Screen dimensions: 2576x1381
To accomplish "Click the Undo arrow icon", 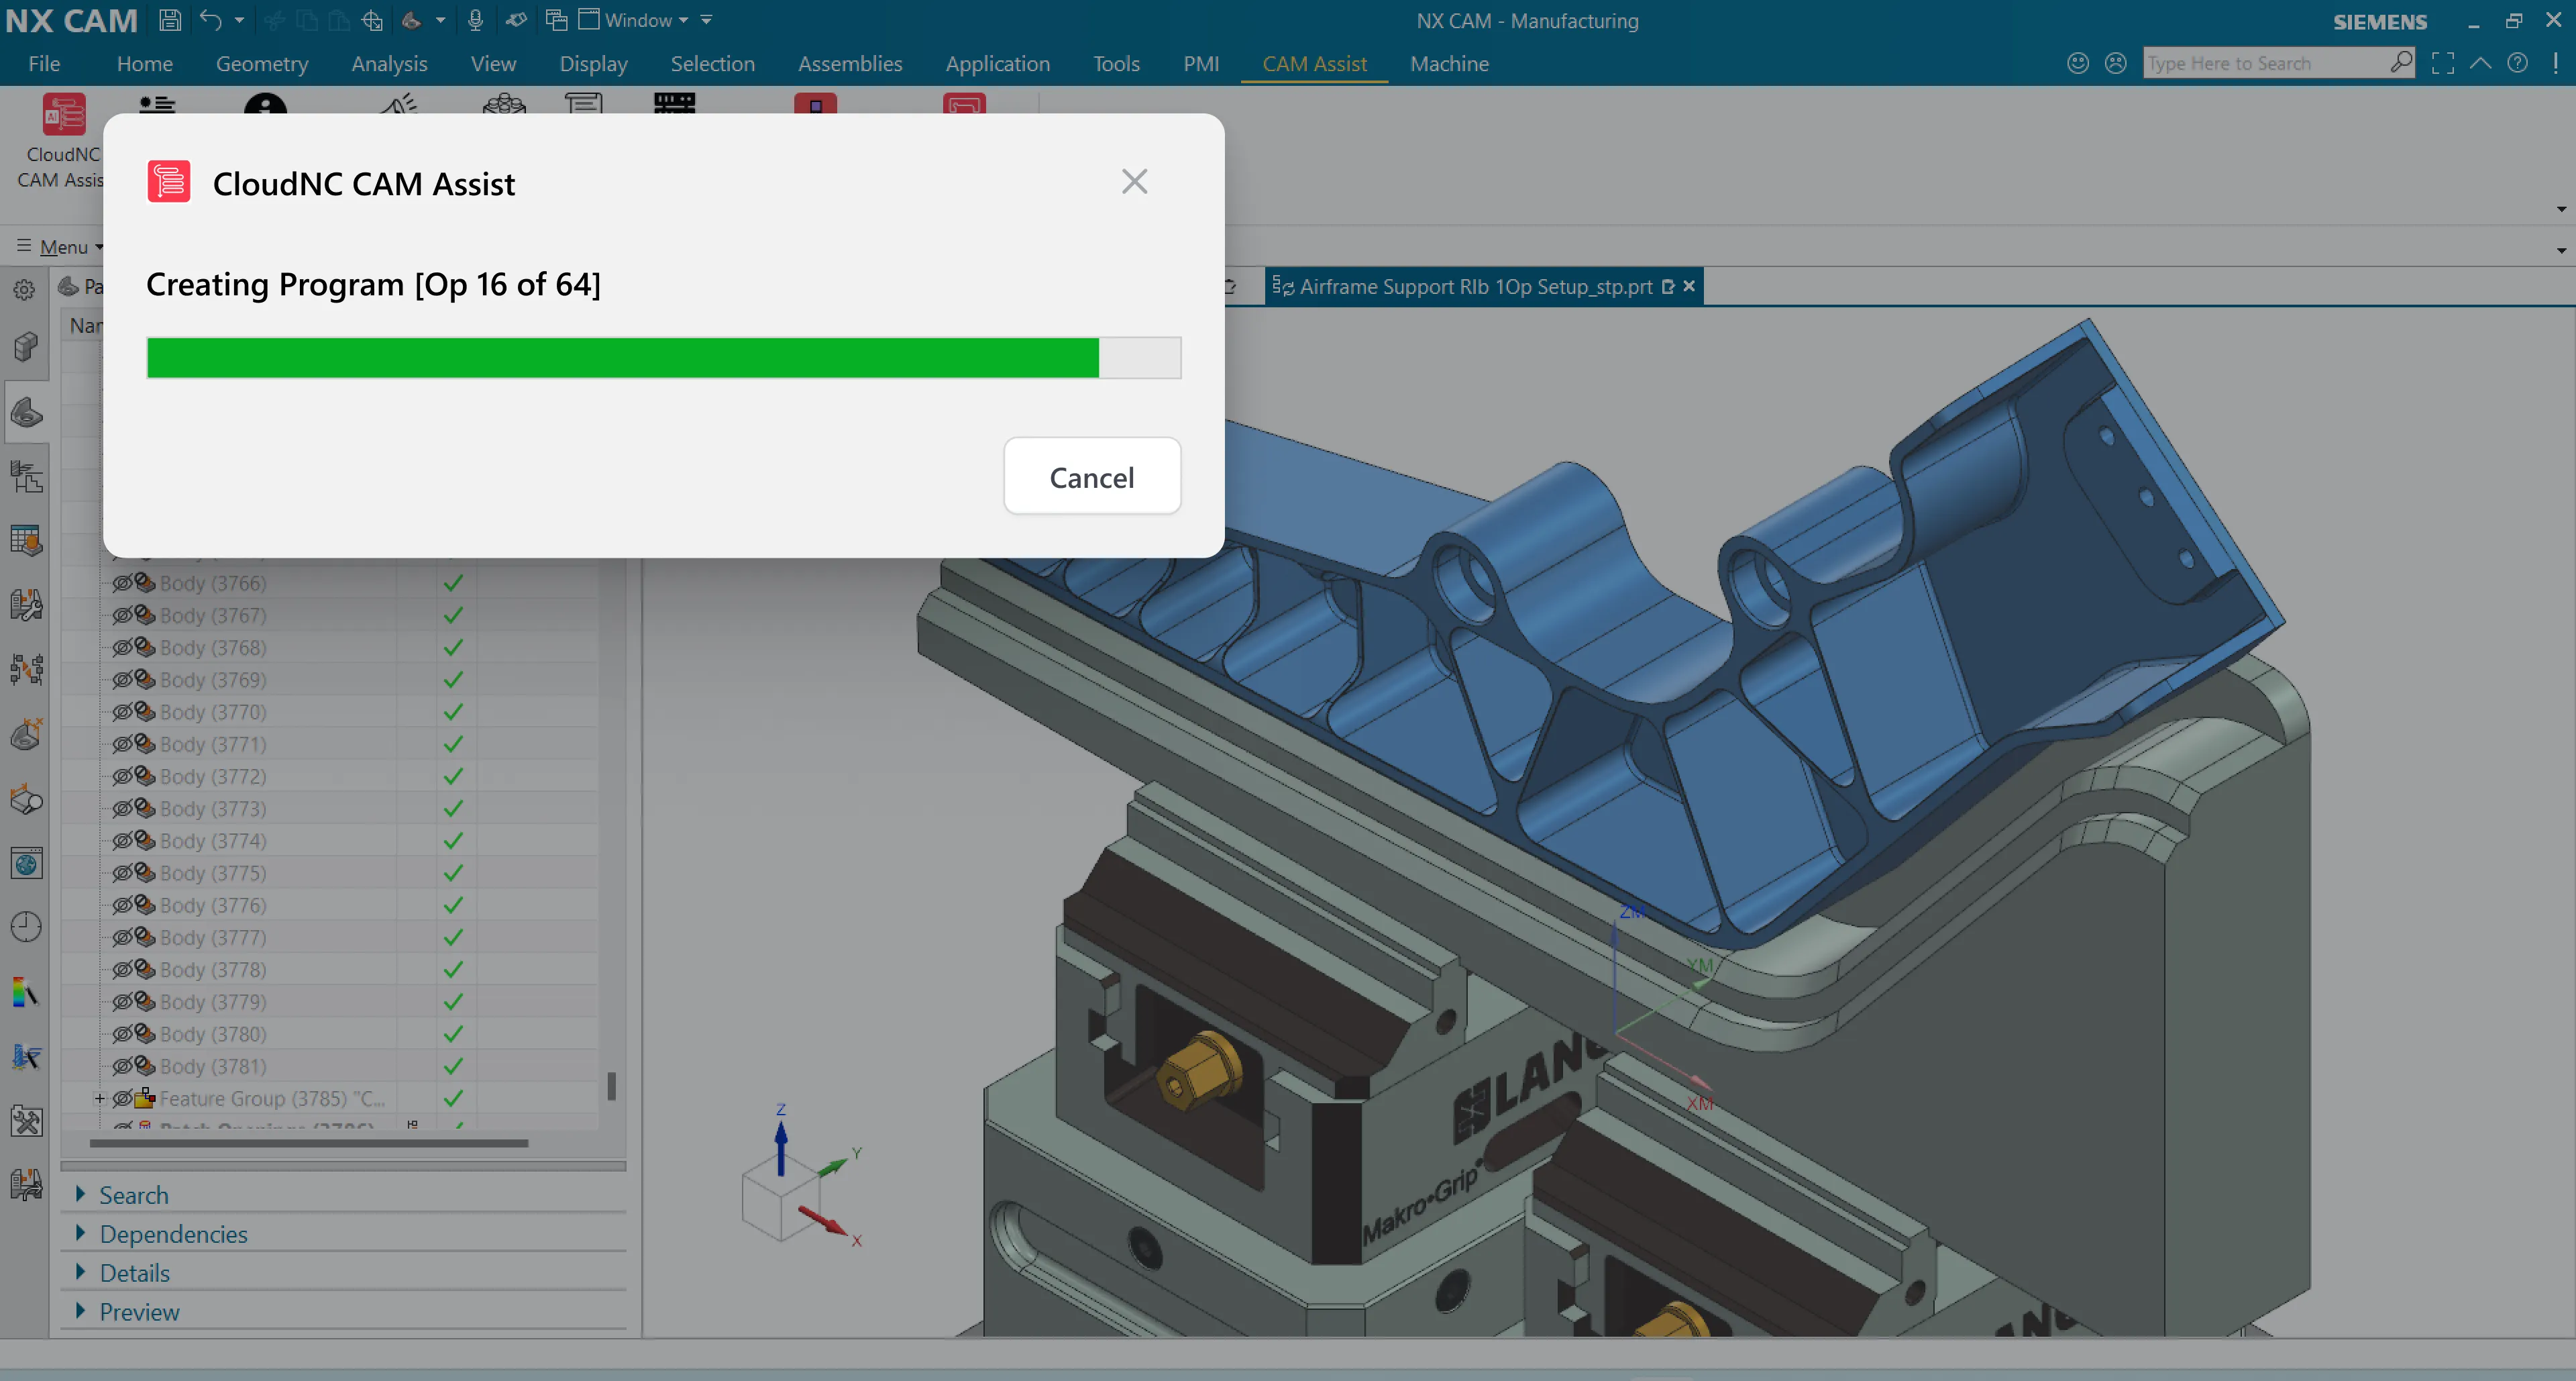I will pyautogui.click(x=211, y=19).
